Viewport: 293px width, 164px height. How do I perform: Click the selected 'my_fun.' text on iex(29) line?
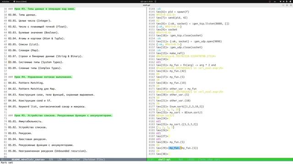[175, 148]
